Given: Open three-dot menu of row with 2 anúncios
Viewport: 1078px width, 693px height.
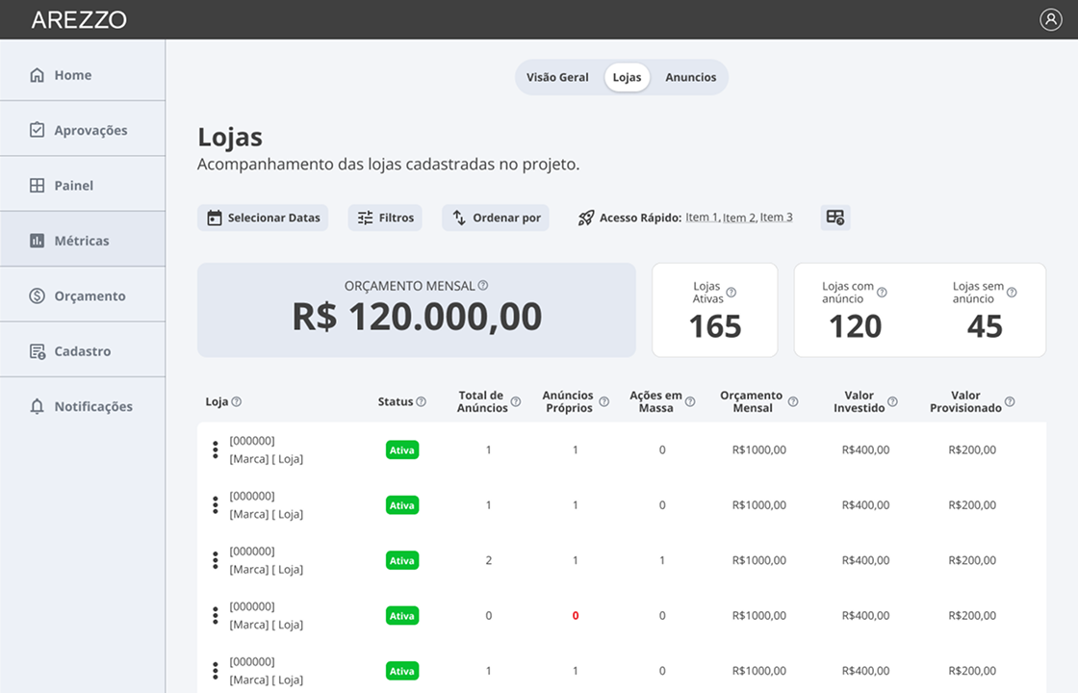Looking at the screenshot, I should coord(216,560).
